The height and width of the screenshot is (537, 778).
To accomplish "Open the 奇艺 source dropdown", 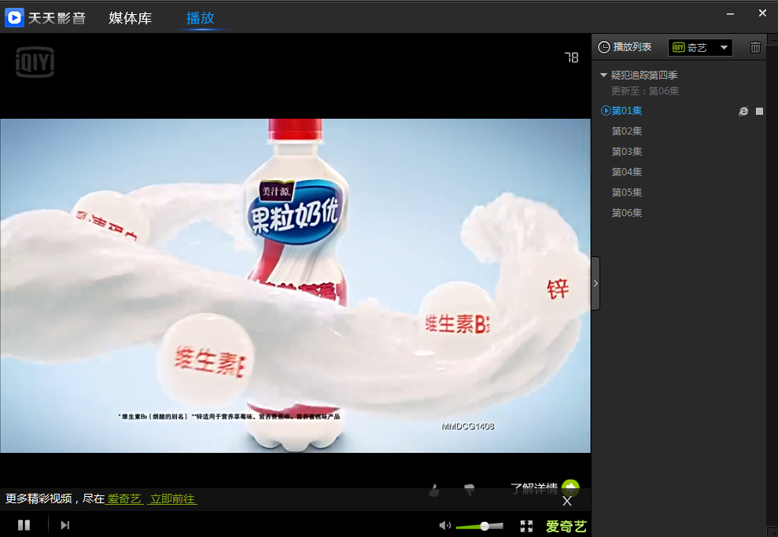I will coord(701,48).
